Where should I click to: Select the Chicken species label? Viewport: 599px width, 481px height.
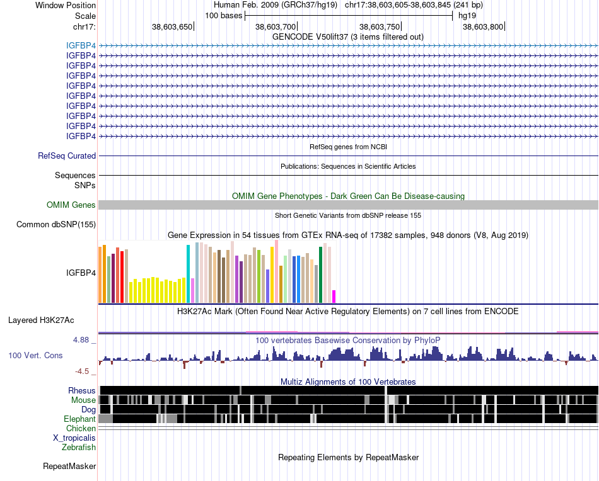[81, 428]
